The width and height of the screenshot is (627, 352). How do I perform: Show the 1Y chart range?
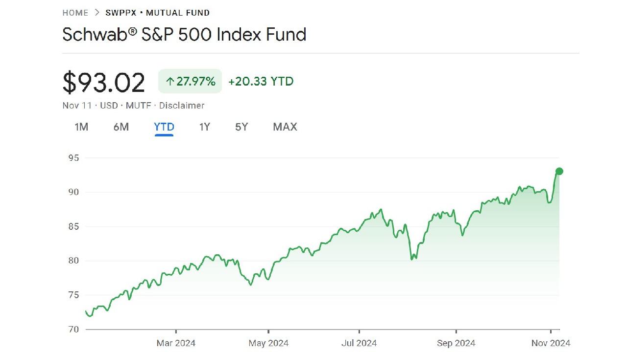click(x=205, y=127)
